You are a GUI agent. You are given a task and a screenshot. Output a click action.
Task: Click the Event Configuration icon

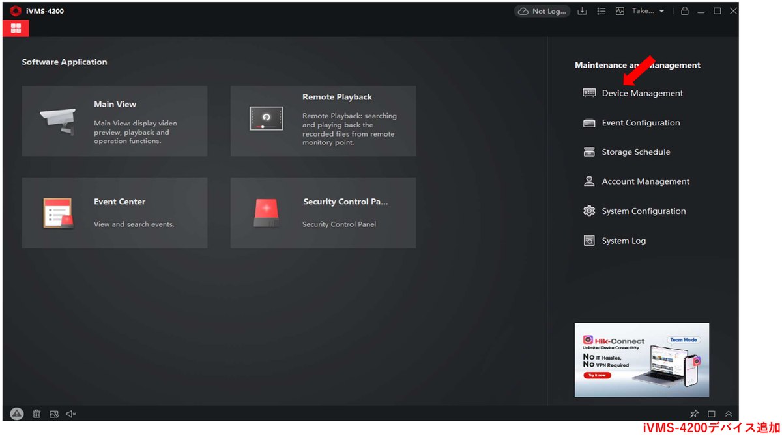tap(589, 123)
